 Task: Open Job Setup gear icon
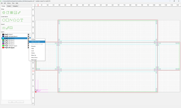4,13
